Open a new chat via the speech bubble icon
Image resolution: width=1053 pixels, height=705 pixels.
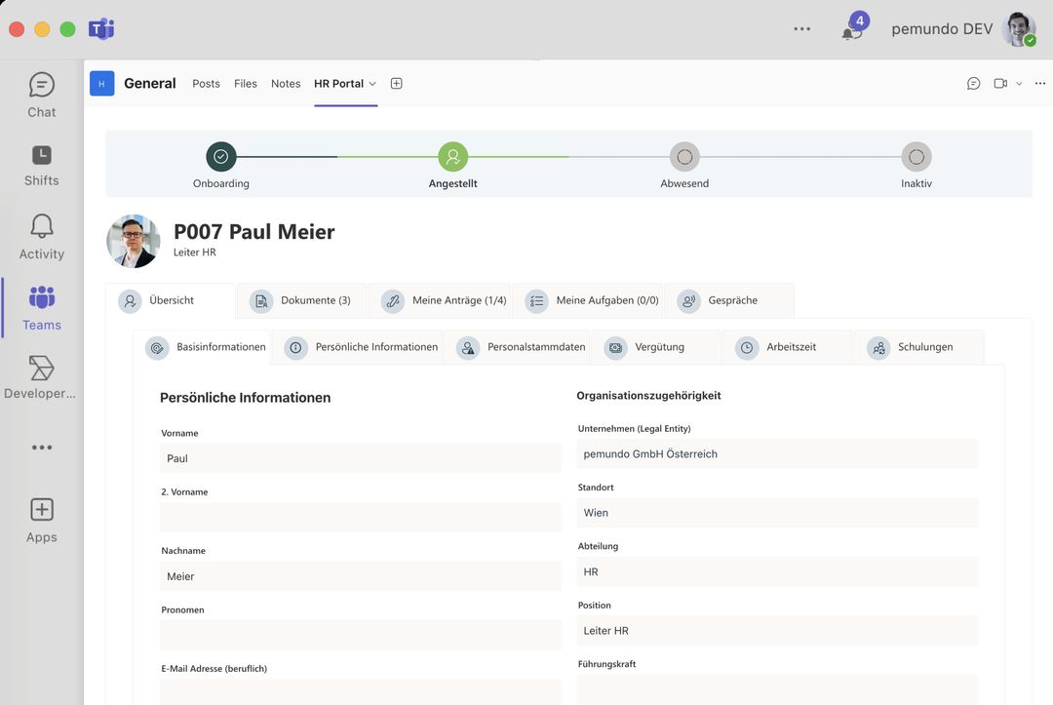tap(972, 83)
